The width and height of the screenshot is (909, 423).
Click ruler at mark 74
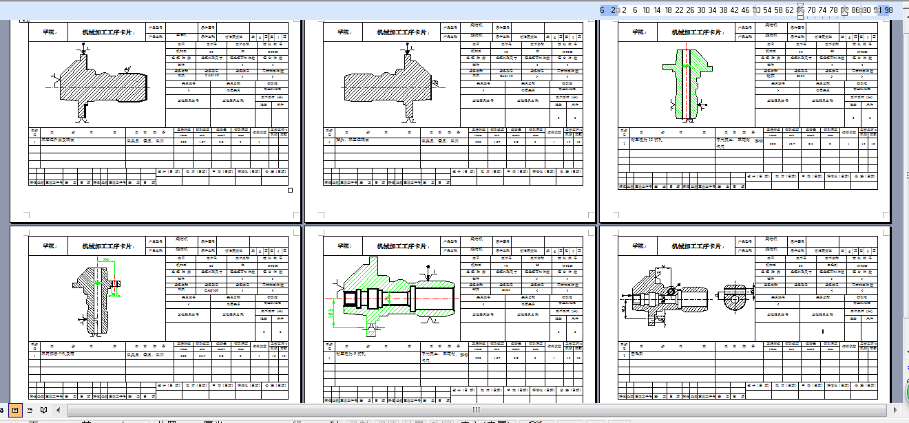click(823, 10)
